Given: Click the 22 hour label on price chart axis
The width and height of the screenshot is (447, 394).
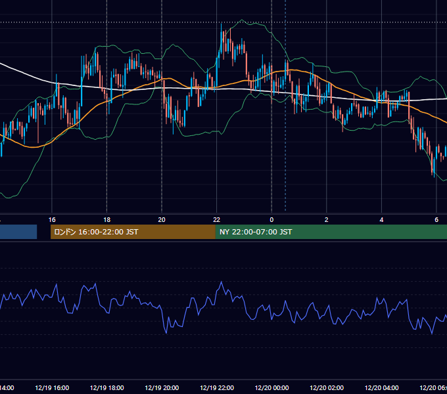Looking at the screenshot, I should [x=217, y=219].
